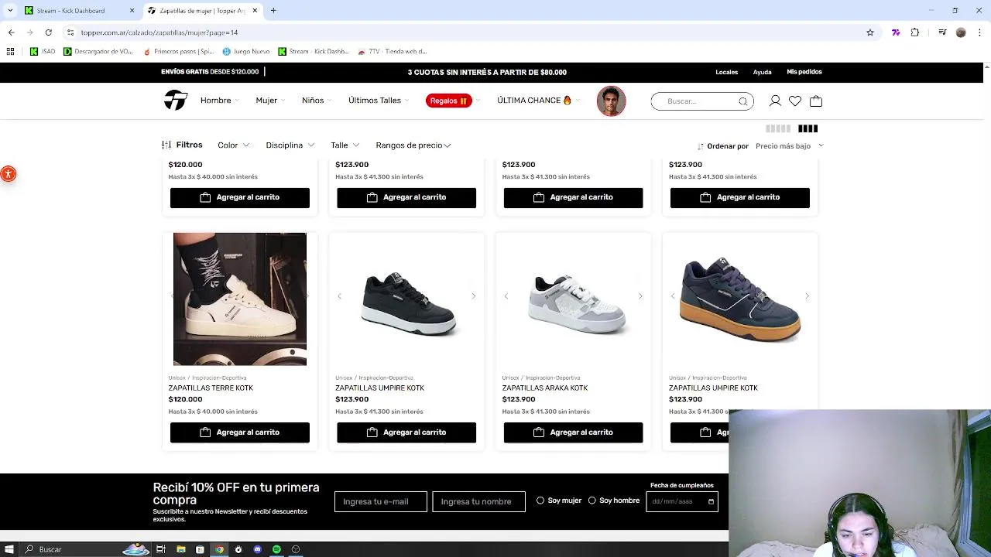This screenshot has height=557, width=991.
Task: Open the Juego Nuevo bookmark
Action: coord(246,51)
